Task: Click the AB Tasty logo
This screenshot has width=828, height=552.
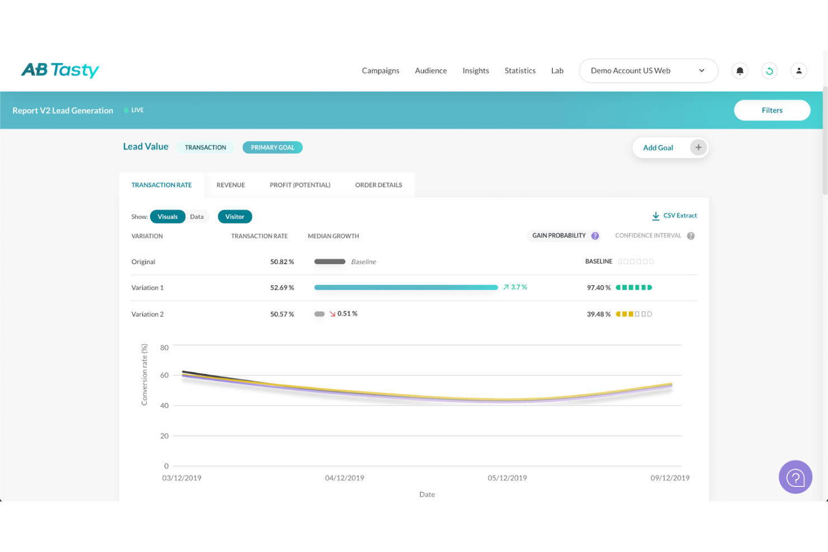Action: (60, 70)
